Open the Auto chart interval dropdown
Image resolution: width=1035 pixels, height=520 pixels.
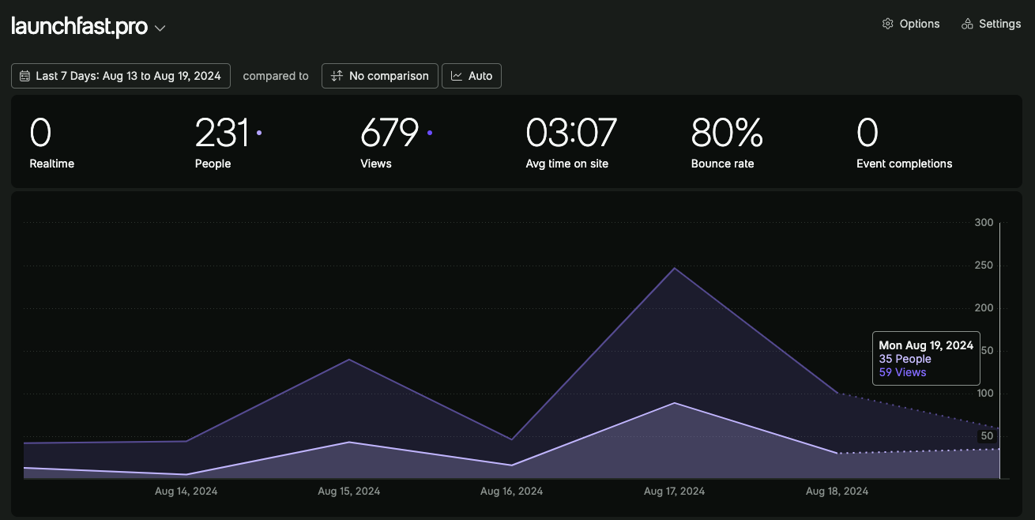point(472,76)
